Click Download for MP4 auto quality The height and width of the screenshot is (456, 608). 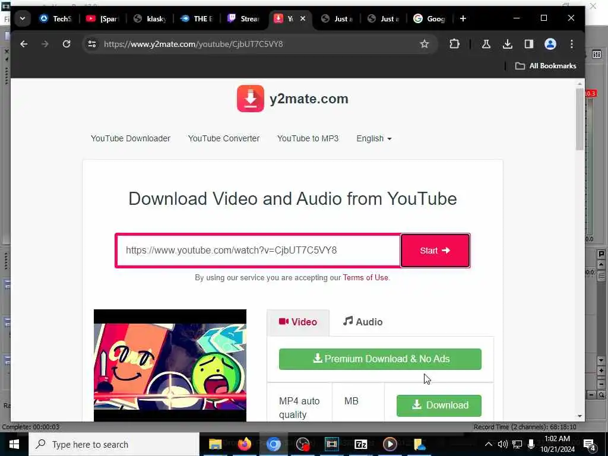[439, 406]
